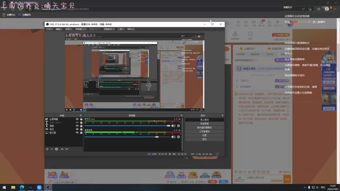Select 全屏弹幕 source row
Screen dimensions: 340x191
pyautogui.click(x=64, y=119)
